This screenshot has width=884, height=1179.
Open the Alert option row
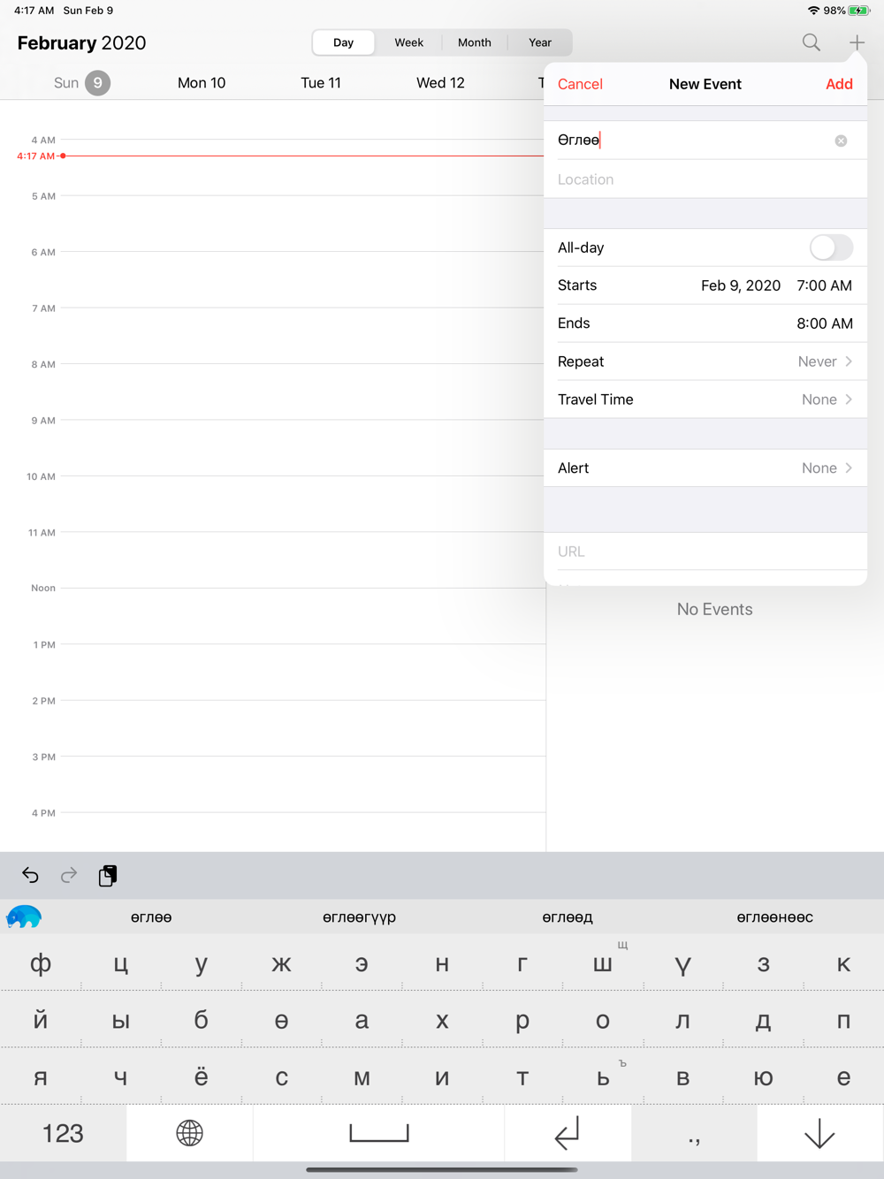[x=705, y=468]
